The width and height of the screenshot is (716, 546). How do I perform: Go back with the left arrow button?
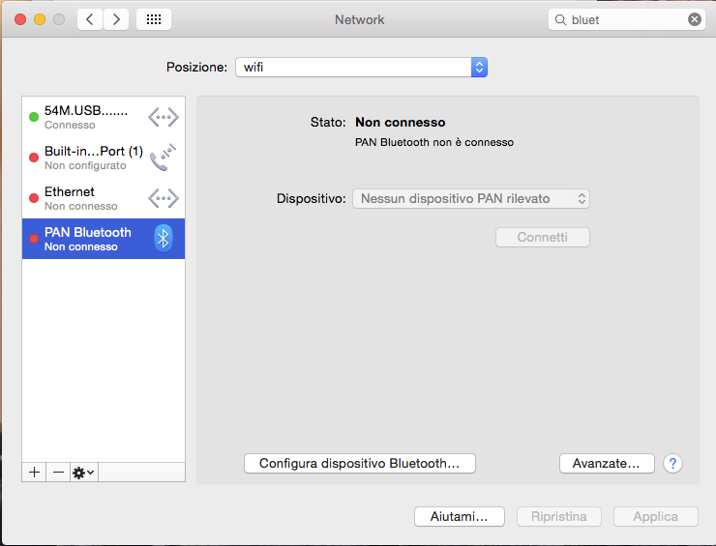coord(90,19)
